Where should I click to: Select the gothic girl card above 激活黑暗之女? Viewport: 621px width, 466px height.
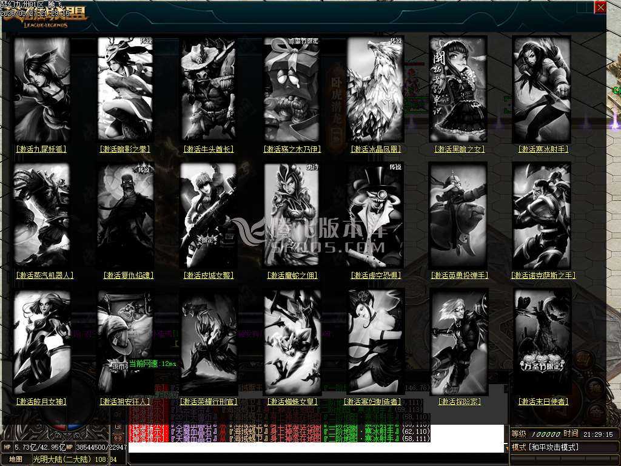pyautogui.click(x=458, y=90)
